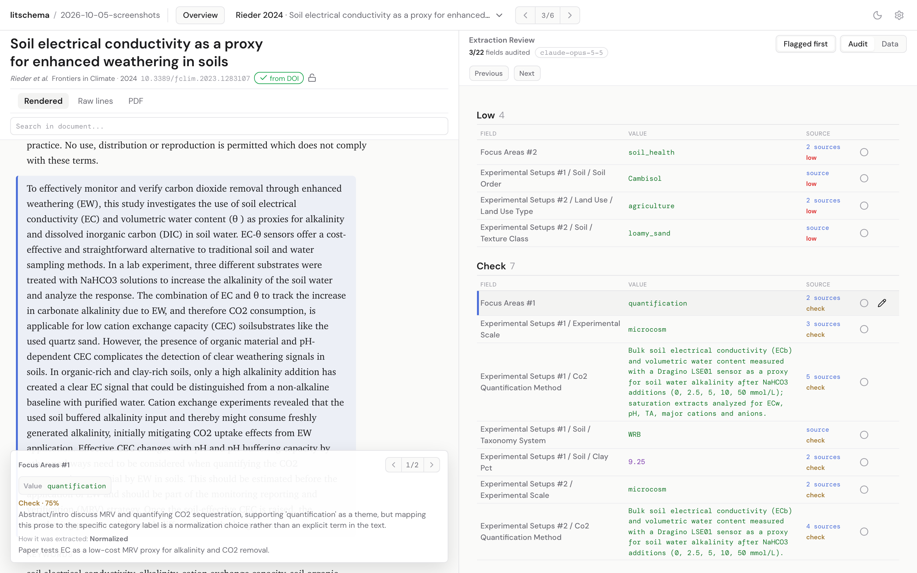Mark Clay Pct 9.25 as audited
Image resolution: width=917 pixels, height=573 pixels.
tap(864, 462)
